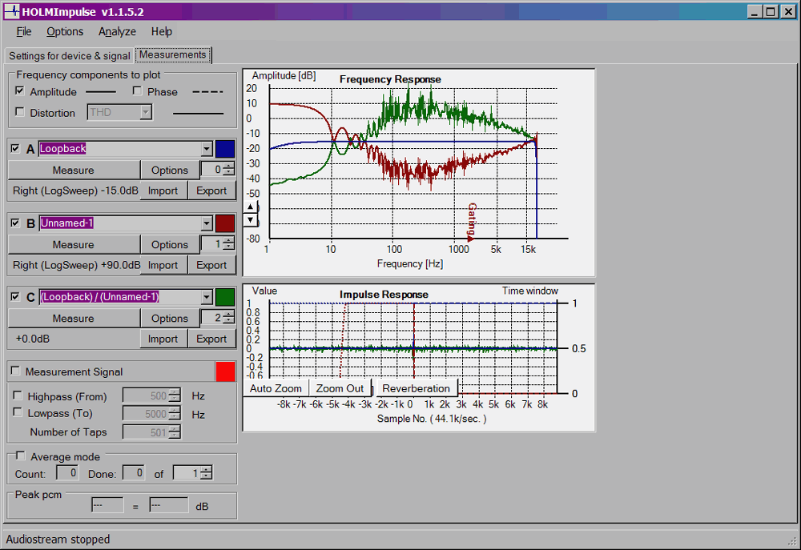Click the Peak pcm value field
This screenshot has width=801, height=550.
tap(107, 505)
